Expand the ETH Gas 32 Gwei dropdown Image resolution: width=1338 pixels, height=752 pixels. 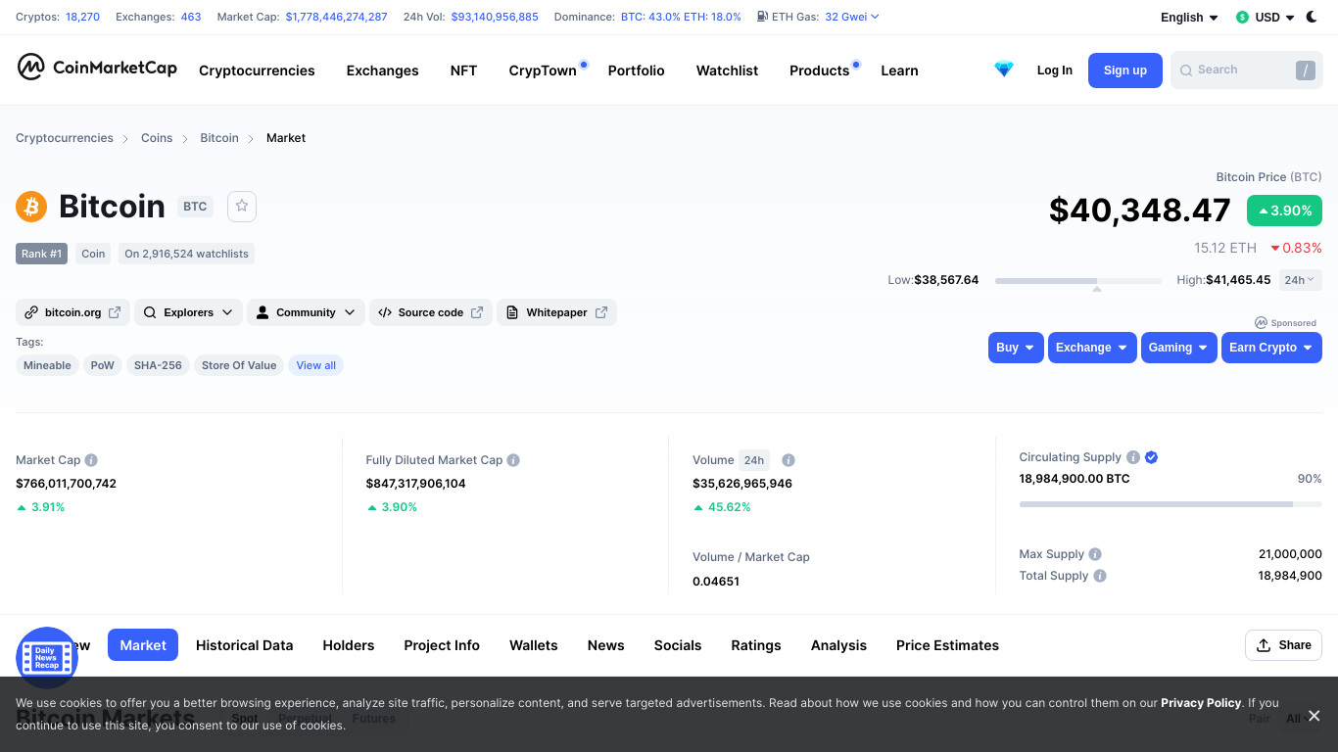tap(852, 17)
